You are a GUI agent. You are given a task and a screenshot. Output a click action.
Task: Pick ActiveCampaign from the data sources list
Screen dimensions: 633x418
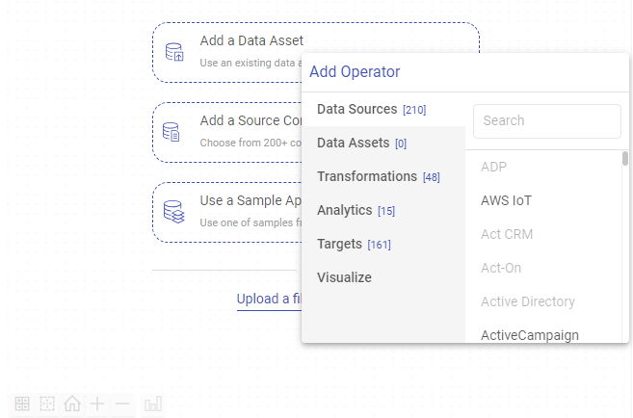click(x=530, y=335)
